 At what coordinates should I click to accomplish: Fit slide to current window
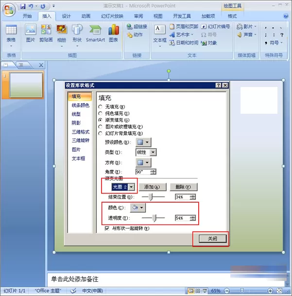pyautogui.click(x=279, y=291)
